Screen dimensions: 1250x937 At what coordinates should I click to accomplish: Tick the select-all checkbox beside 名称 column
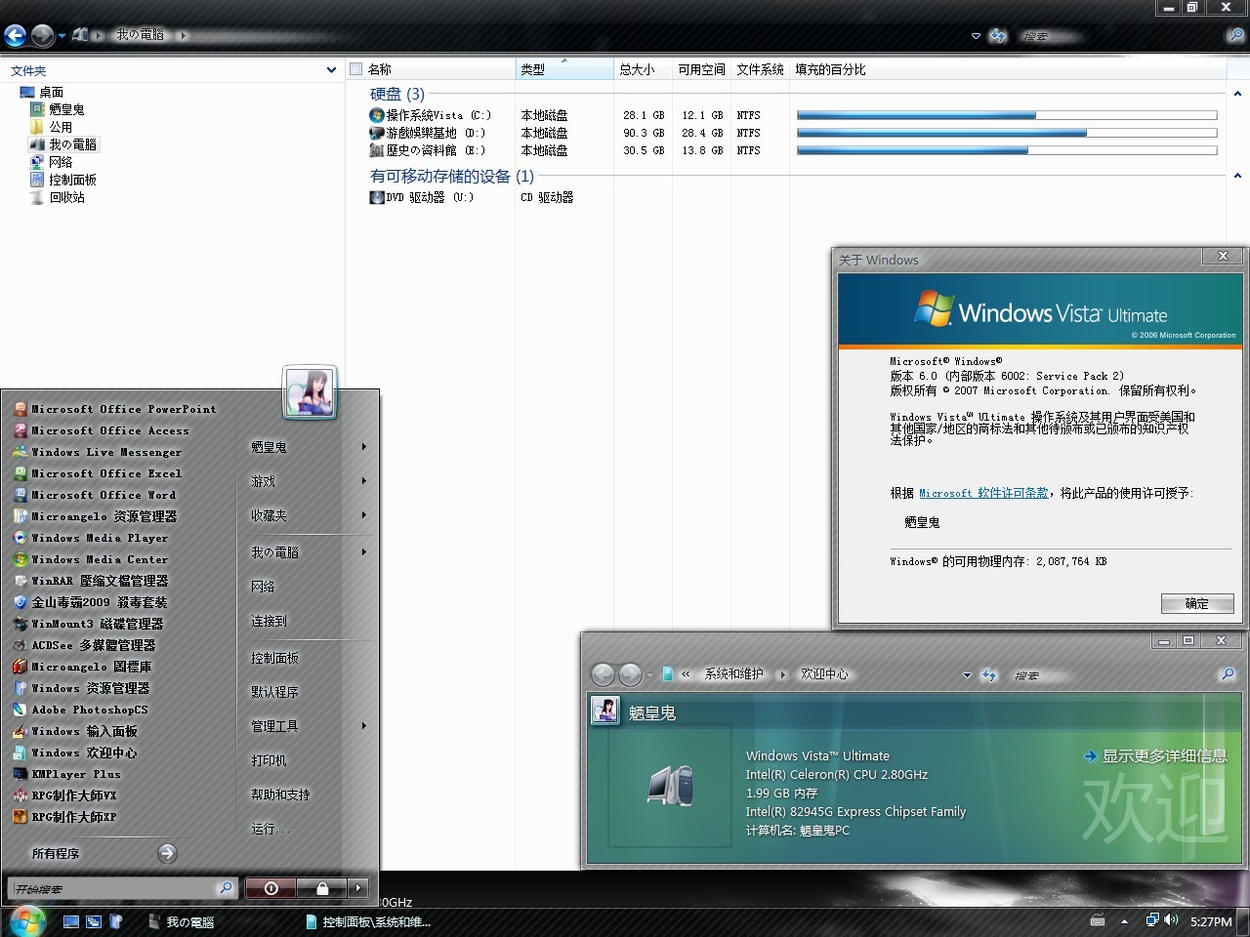pyautogui.click(x=356, y=69)
